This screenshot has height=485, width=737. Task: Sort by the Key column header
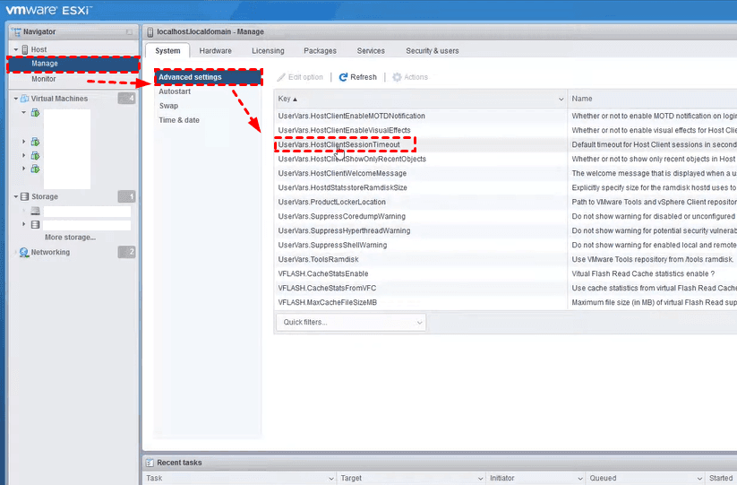point(421,99)
